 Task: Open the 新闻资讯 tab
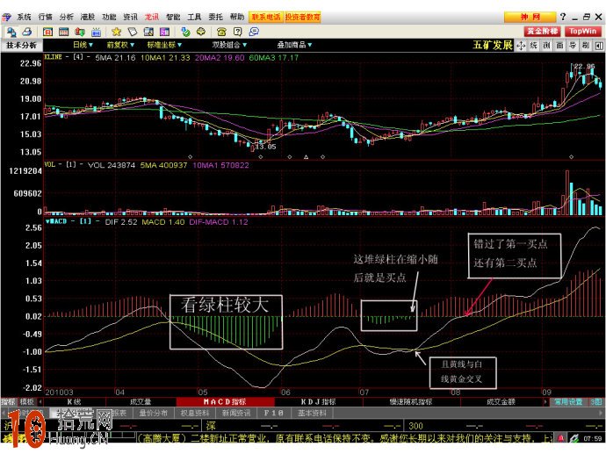[236, 413]
